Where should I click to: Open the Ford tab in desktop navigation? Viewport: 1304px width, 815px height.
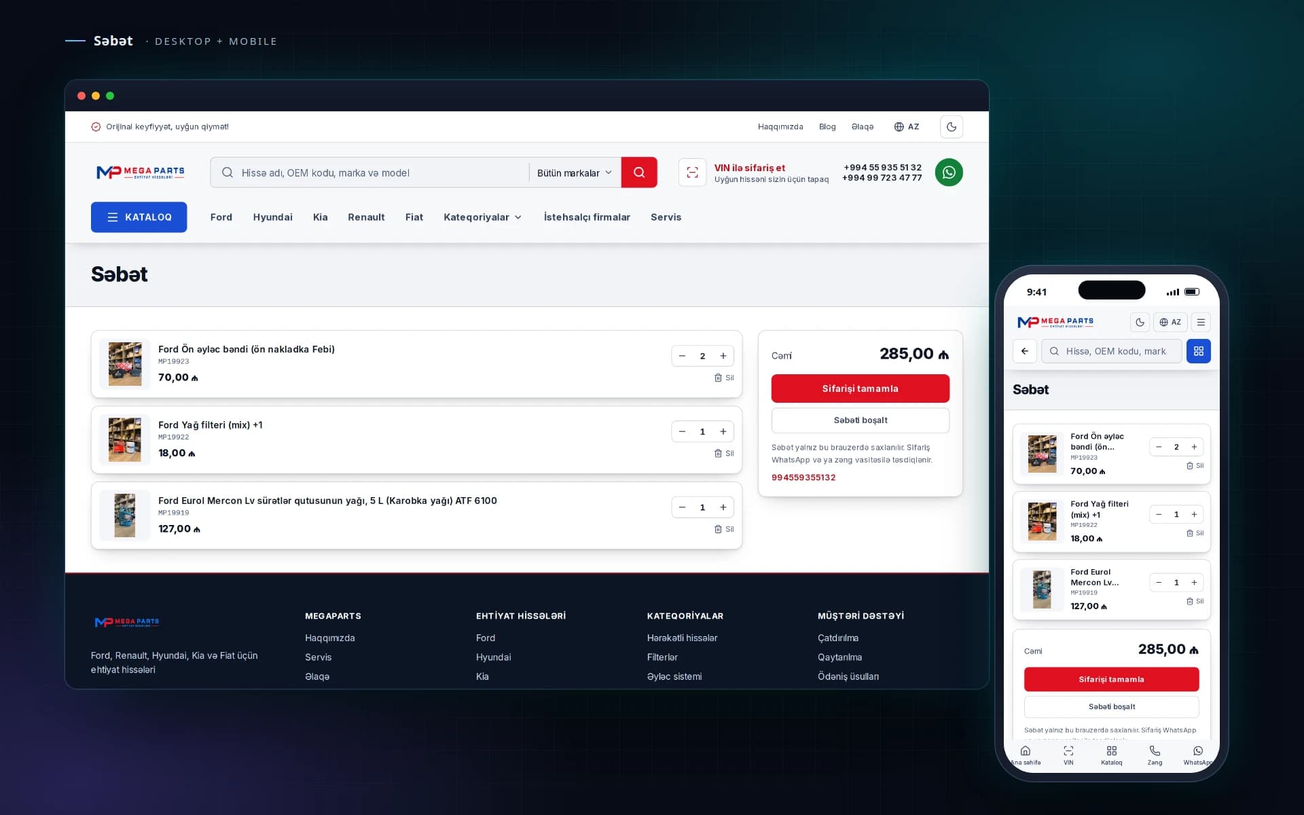221,217
